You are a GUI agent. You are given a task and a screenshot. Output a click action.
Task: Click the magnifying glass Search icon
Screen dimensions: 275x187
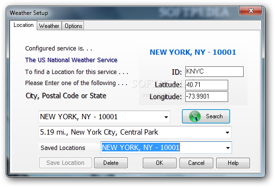pyautogui.click(x=195, y=116)
